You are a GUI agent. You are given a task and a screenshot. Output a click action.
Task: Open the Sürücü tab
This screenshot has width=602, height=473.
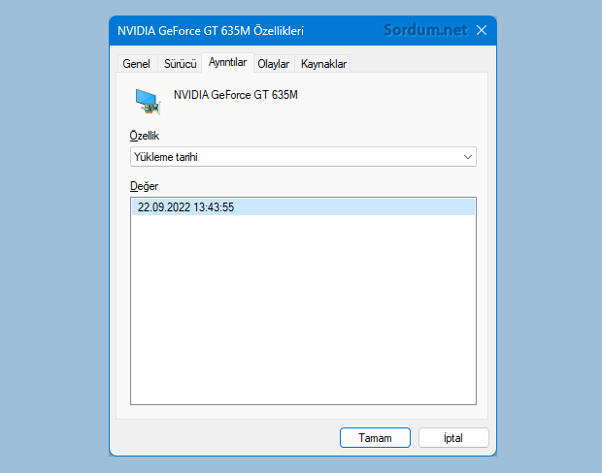[x=180, y=64]
